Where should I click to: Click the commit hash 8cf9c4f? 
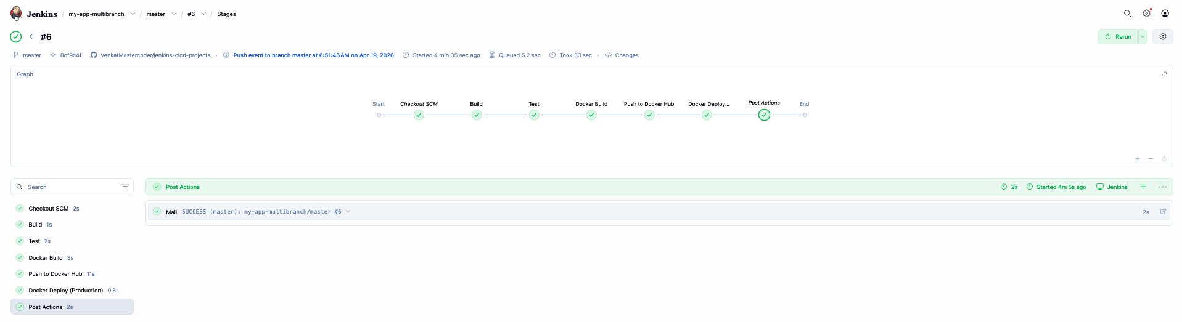tap(71, 55)
